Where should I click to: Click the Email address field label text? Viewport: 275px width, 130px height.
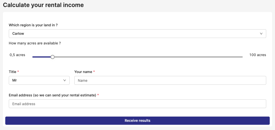[x=52, y=95]
